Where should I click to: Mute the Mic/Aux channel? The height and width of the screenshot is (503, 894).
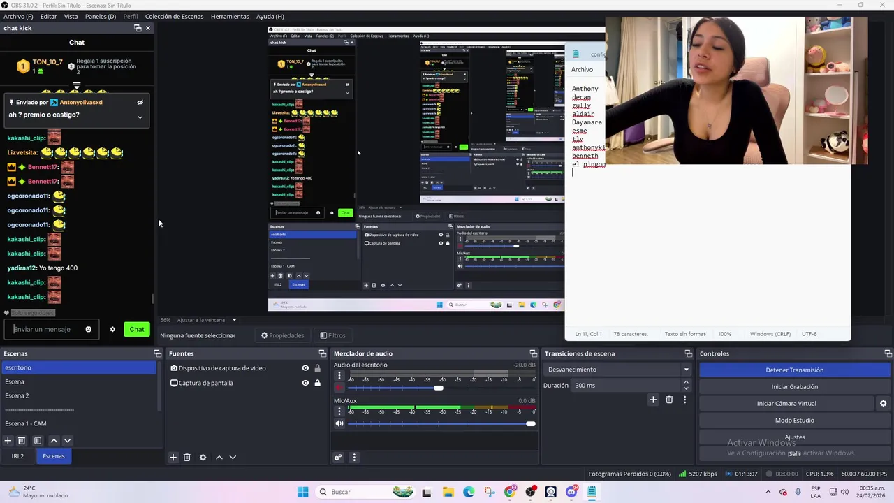(339, 423)
